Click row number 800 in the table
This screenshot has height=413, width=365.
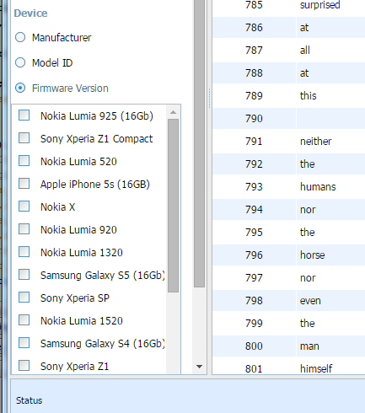pos(254,346)
